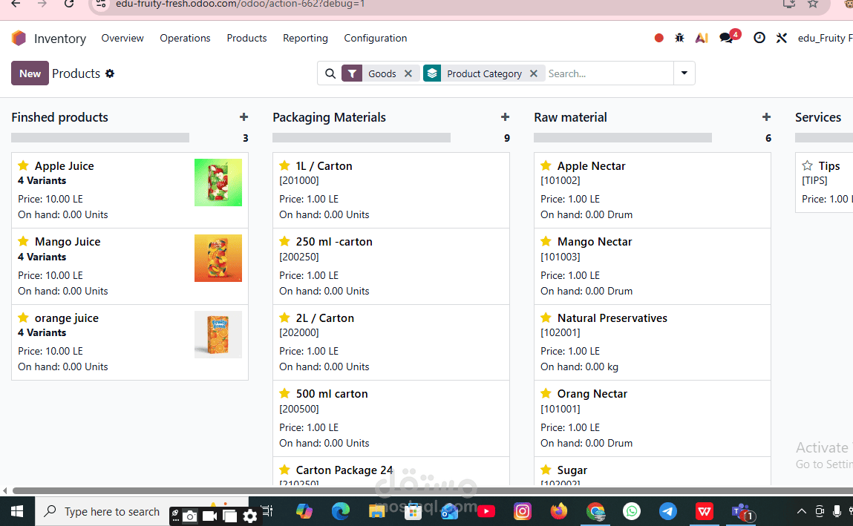
Task: Expand the search options dropdown arrow
Action: (x=684, y=73)
